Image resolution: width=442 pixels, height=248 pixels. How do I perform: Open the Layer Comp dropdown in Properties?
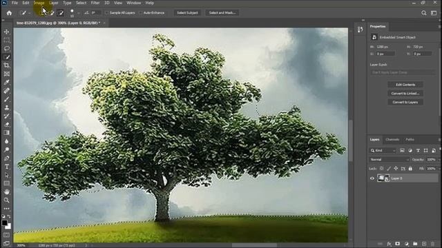(403, 72)
